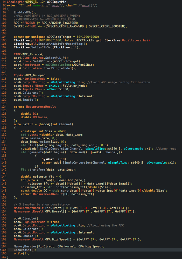Image resolution: width=182 pixels, height=259 pixels.
Task: Click 'Avoid using the ADC' comment
Action: [106, 225]
